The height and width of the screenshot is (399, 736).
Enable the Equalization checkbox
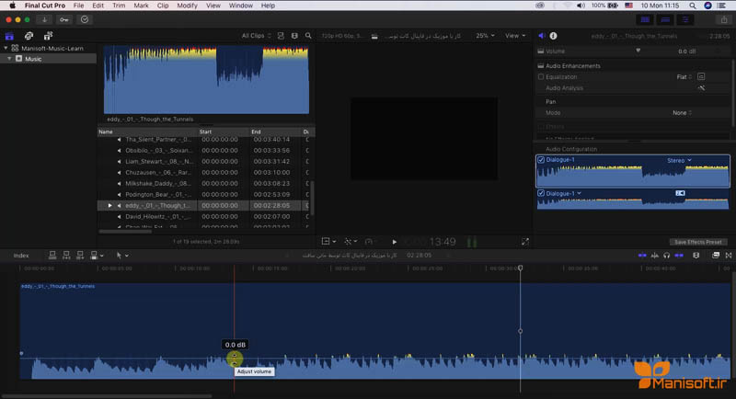(541, 77)
